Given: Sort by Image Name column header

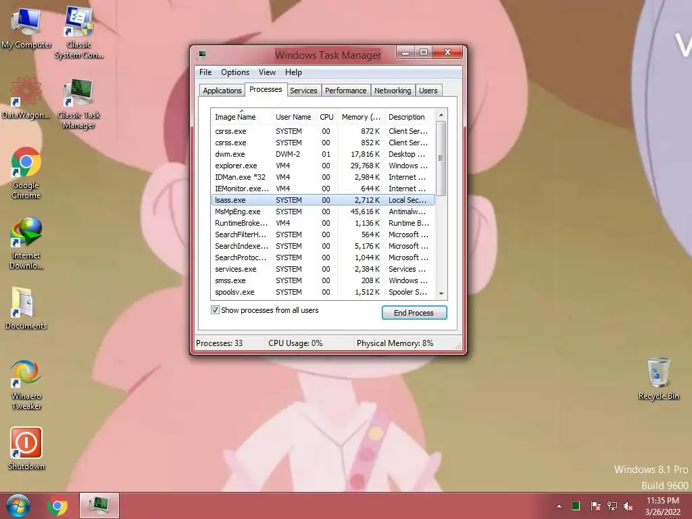Looking at the screenshot, I should tap(241, 117).
